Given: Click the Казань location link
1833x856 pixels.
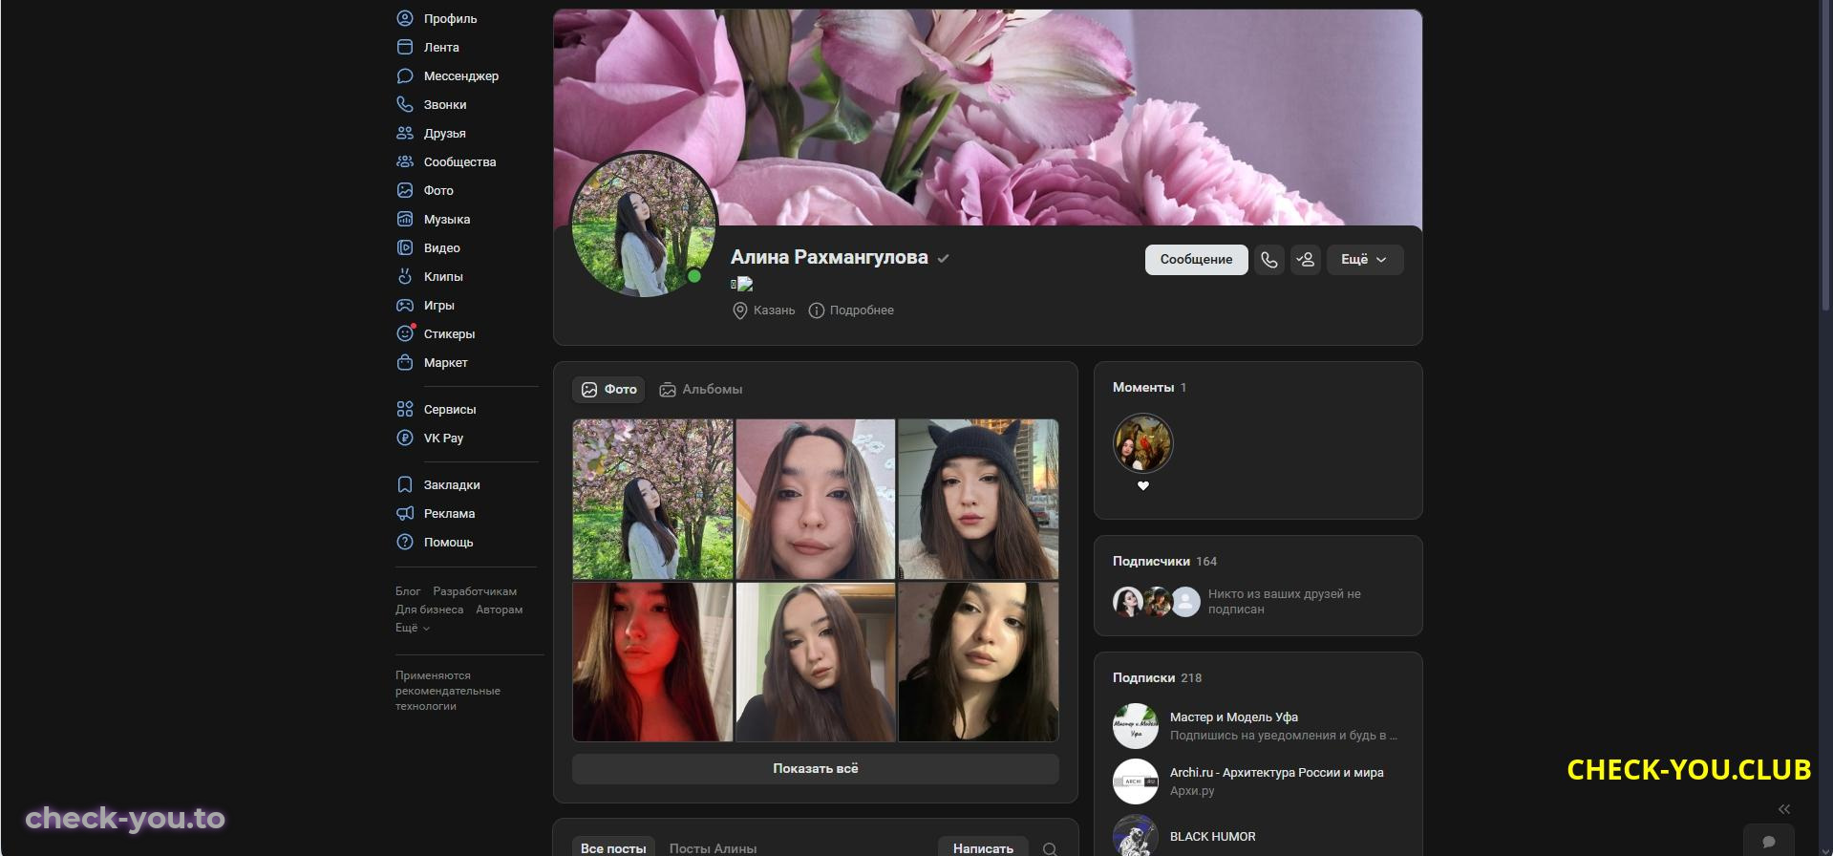Looking at the screenshot, I should coord(763,310).
